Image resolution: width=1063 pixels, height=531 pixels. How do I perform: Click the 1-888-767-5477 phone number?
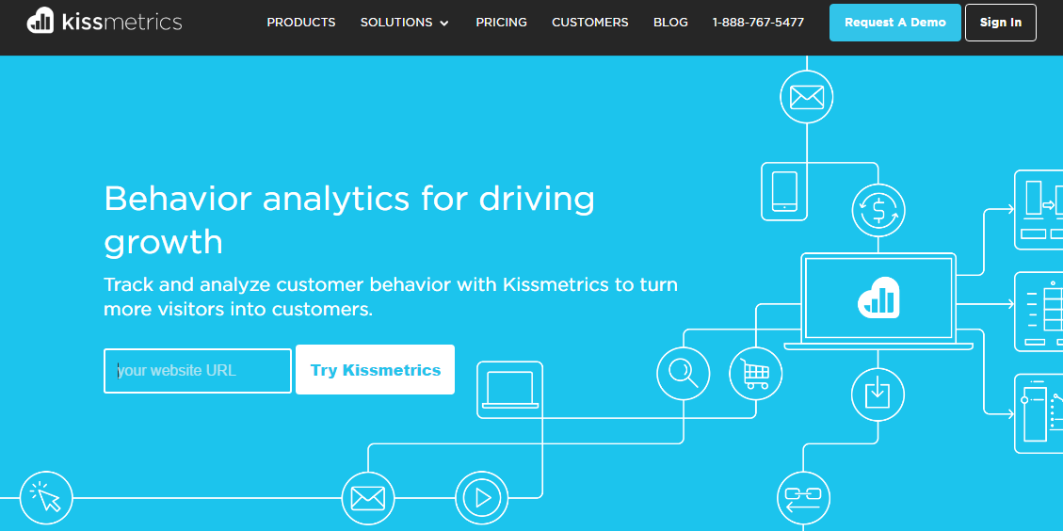[758, 23]
